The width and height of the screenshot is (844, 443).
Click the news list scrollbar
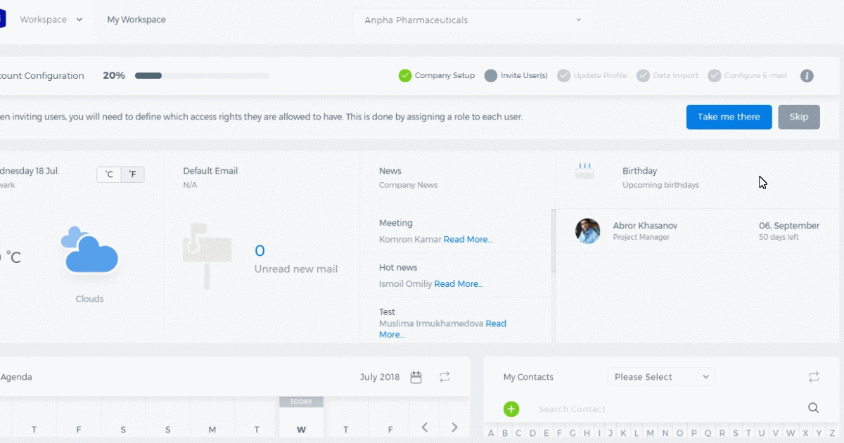coord(554,240)
